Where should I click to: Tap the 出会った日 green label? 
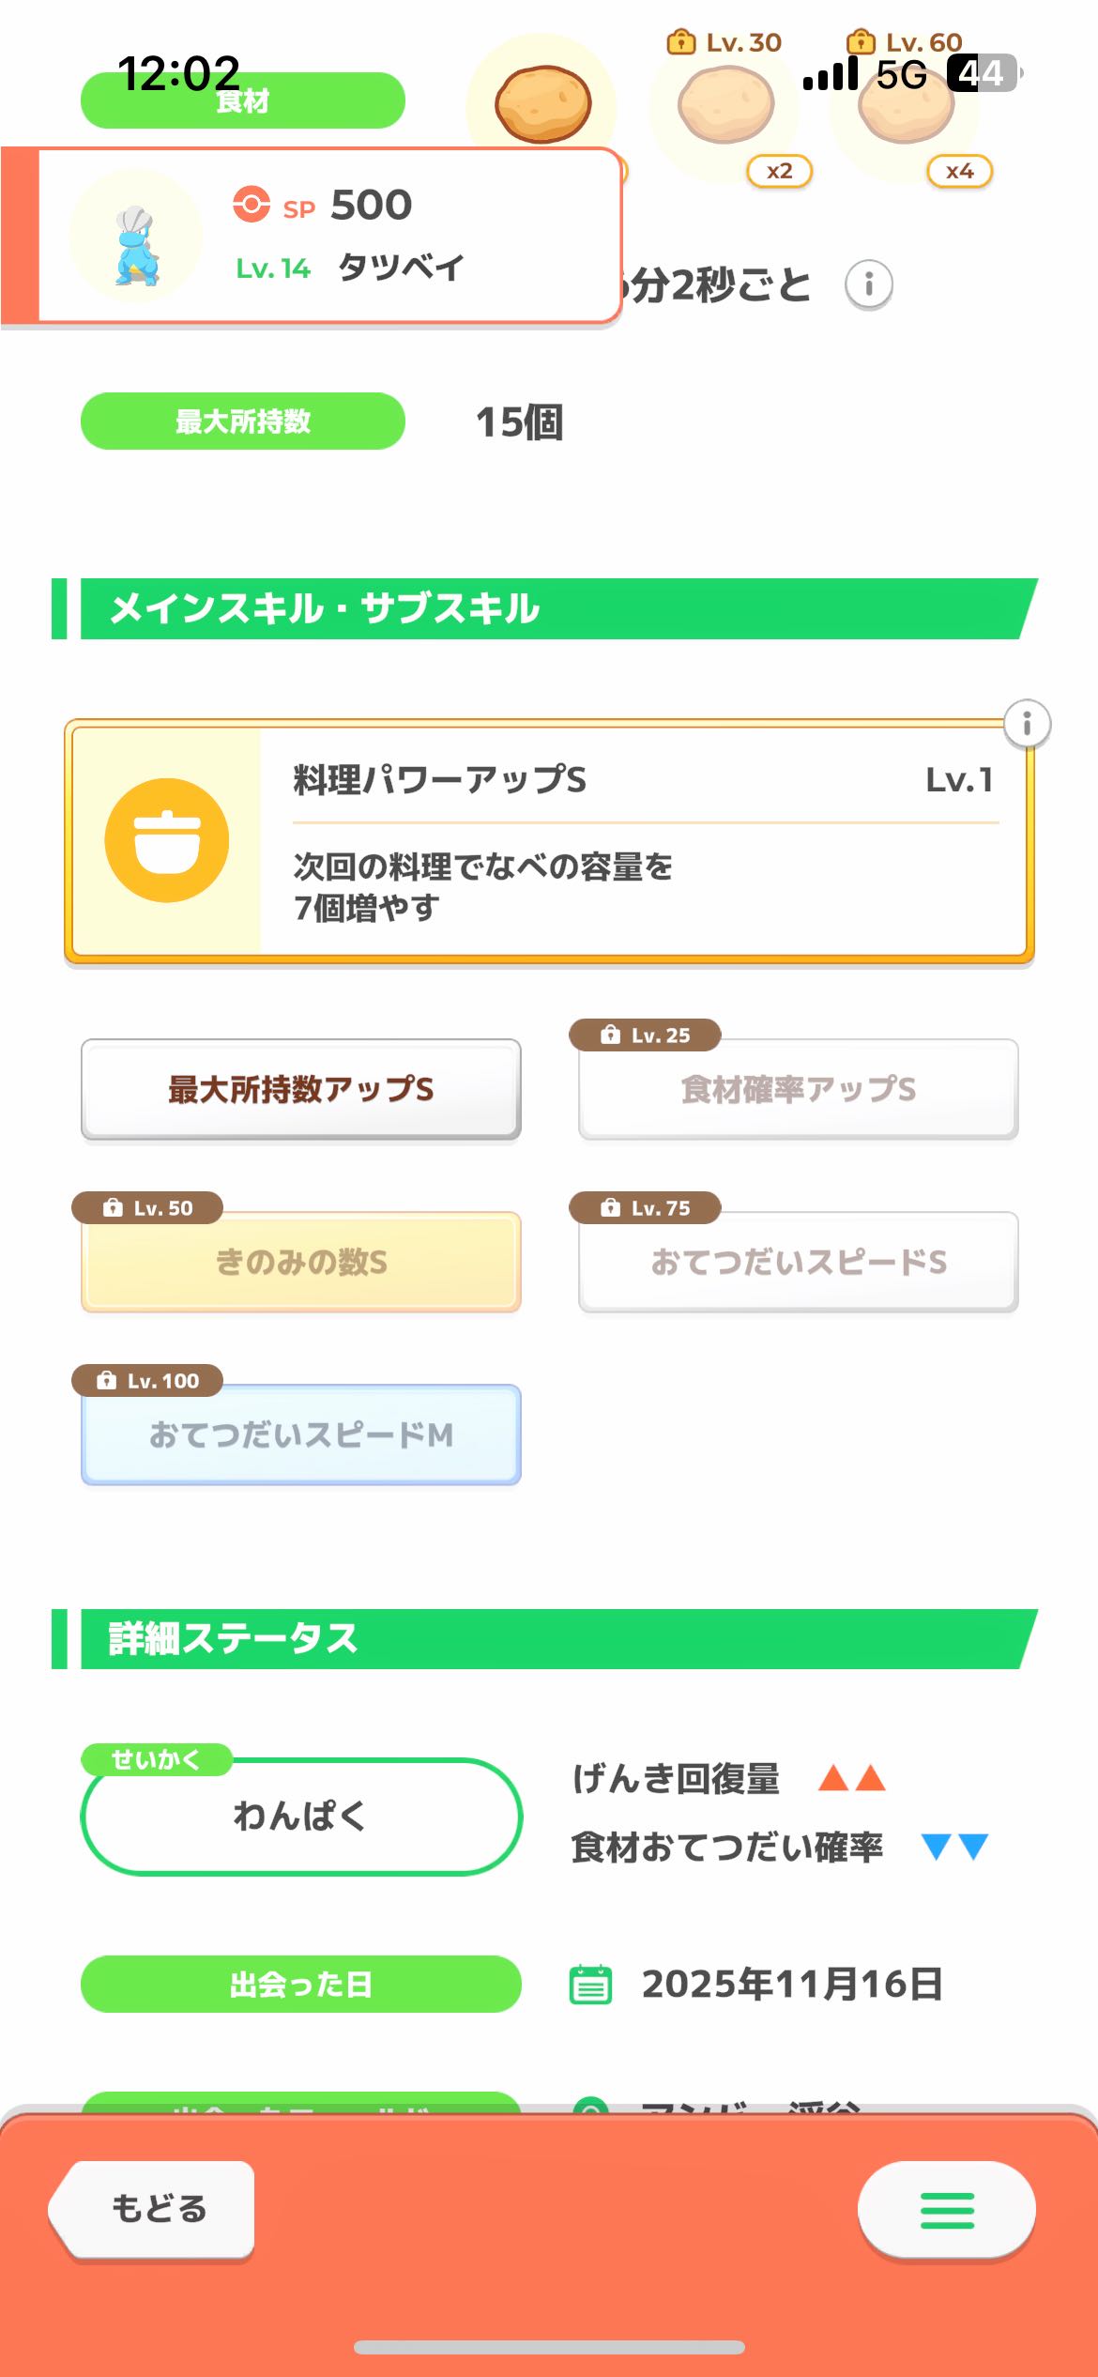pyautogui.click(x=300, y=1984)
